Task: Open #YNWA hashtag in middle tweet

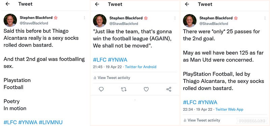Action: coord(117,60)
